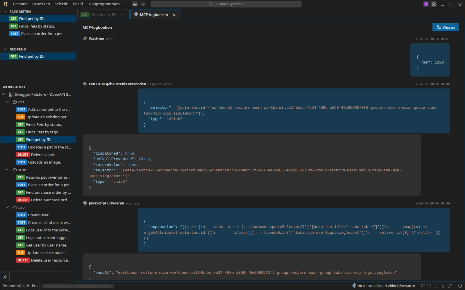Image resolution: width=465 pixels, height=290 pixels.
Task: Open PUT Update user resource
Action: click(x=38, y=253)
